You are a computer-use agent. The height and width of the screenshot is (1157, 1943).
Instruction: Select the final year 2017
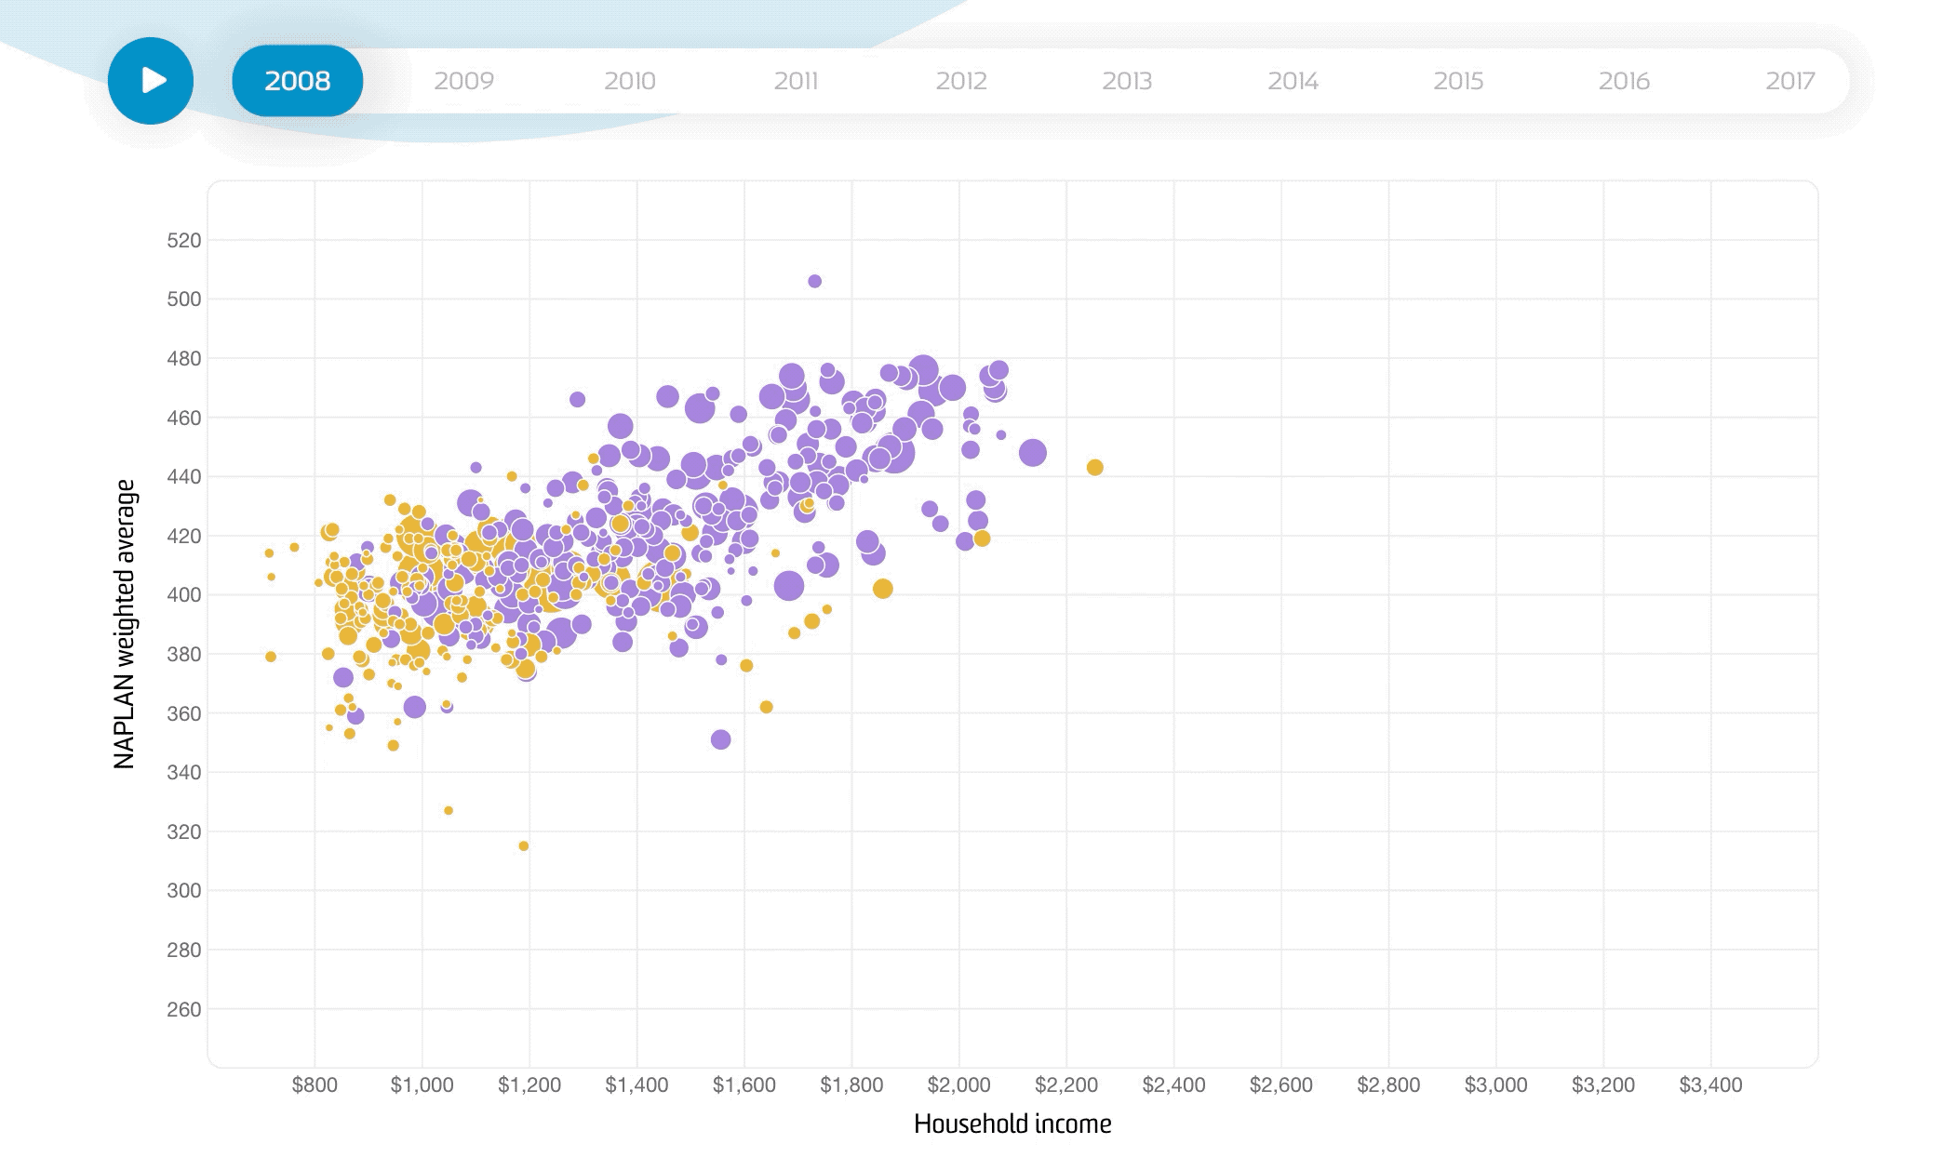click(1789, 81)
